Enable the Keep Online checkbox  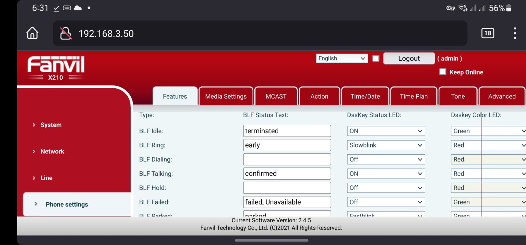click(x=443, y=72)
